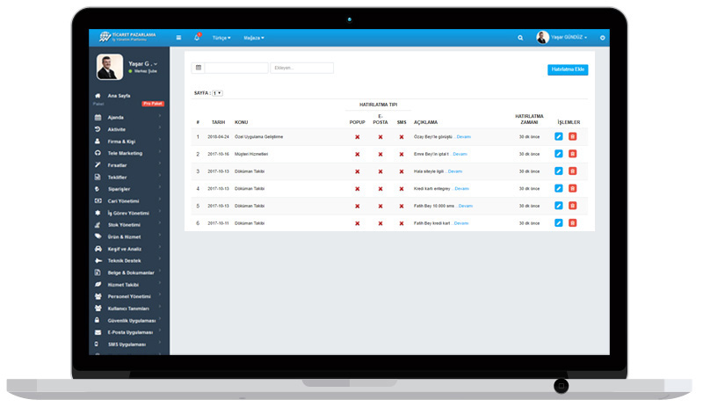Click the search magnifier icon
Viewport: 703px width, 407px height.
520,38
